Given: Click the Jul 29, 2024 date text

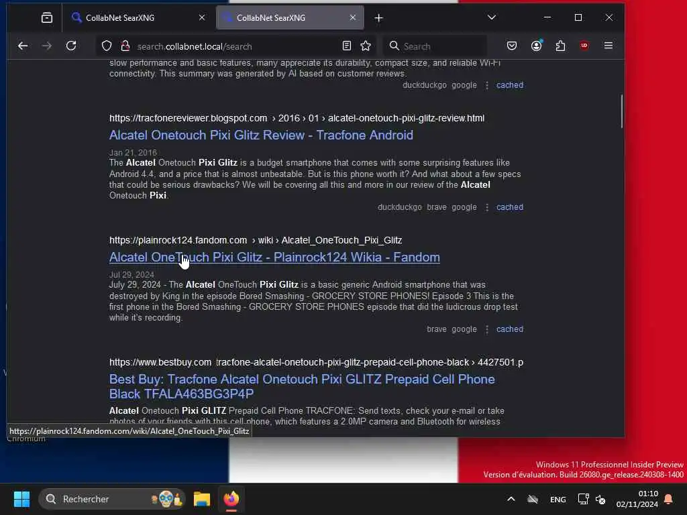Looking at the screenshot, I should pos(131,274).
